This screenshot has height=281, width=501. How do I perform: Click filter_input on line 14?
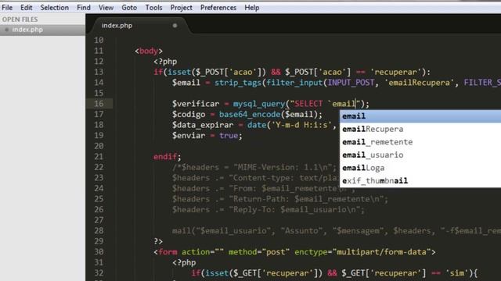click(294, 83)
